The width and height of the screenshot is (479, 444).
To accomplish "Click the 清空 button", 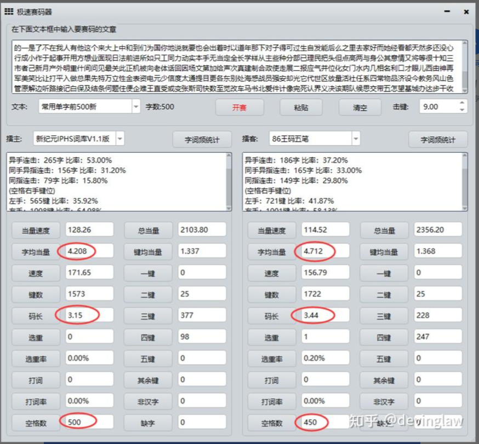I will click(x=360, y=107).
